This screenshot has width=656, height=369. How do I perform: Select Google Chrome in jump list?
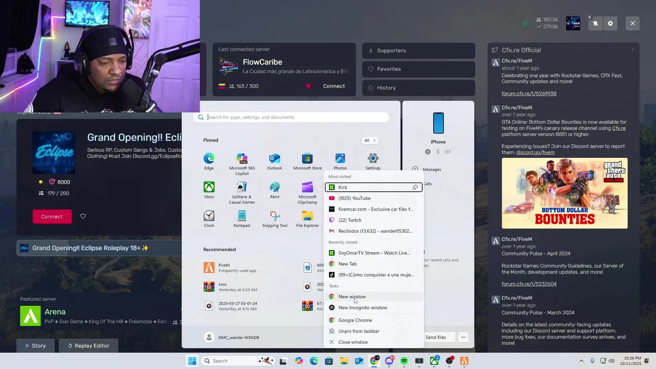[374, 320]
